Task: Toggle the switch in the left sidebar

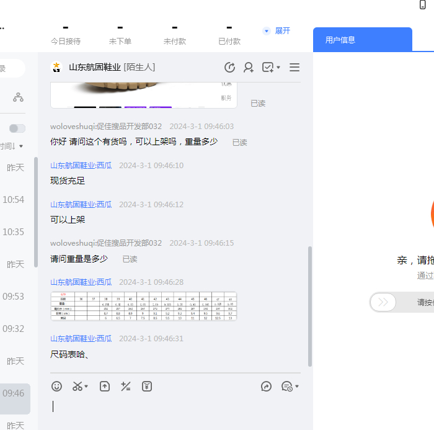Action: [17, 128]
